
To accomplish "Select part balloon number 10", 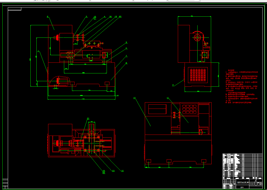I will pos(134,98).
